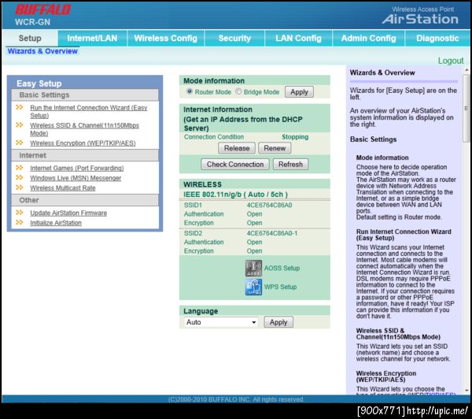Go to LAN Config tab

pyautogui.click(x=298, y=39)
